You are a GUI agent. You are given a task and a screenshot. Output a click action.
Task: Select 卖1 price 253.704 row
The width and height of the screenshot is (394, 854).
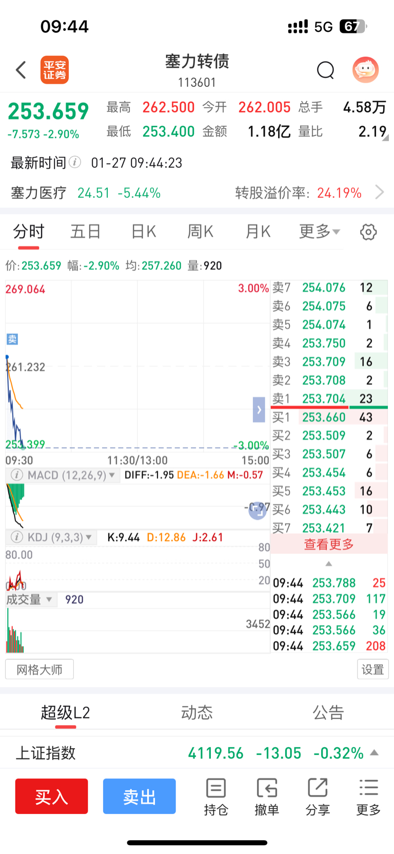pos(329,398)
